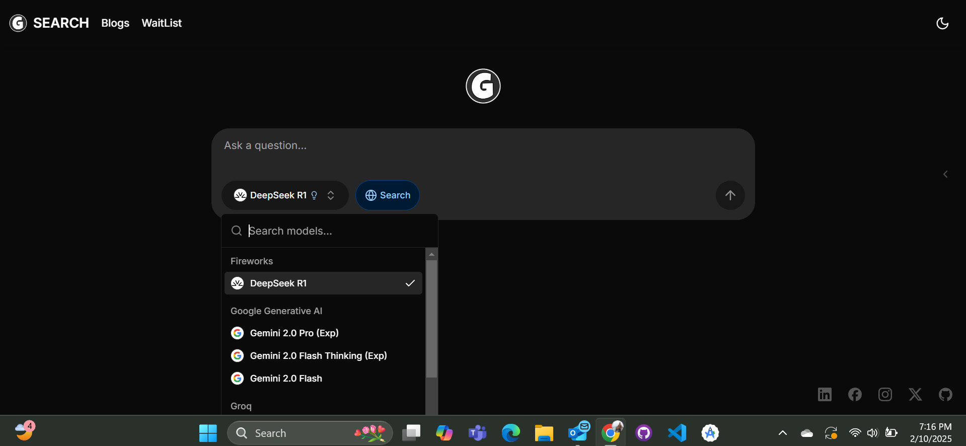
Task: Open the Instagram social link
Action: pyautogui.click(x=885, y=394)
